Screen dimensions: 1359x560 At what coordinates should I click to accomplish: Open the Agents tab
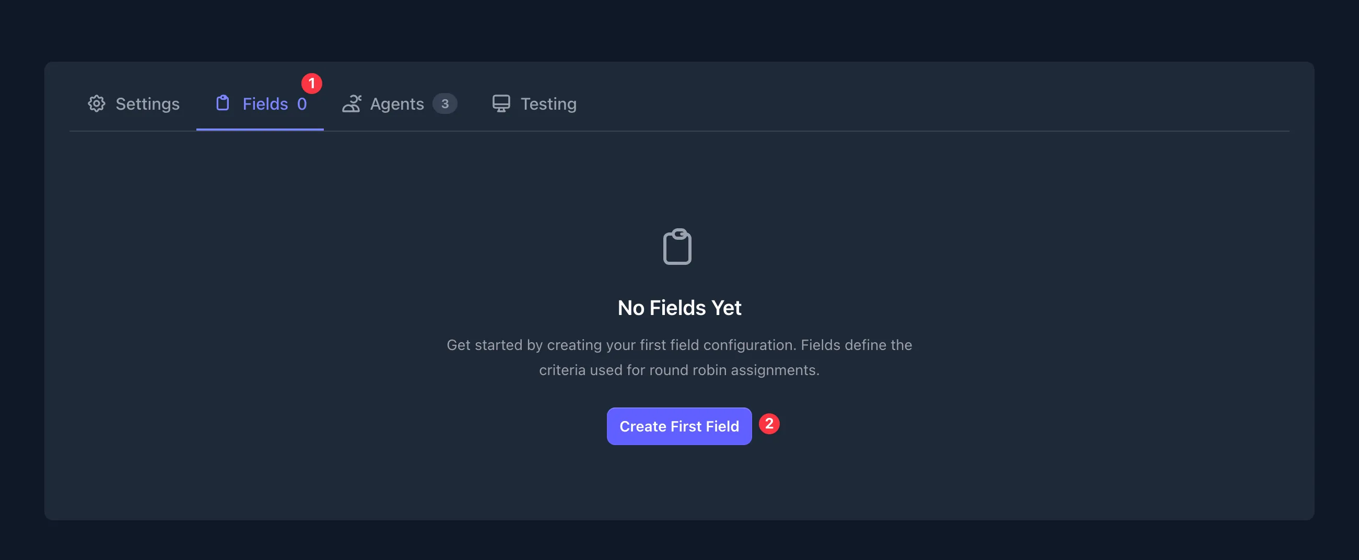[397, 103]
